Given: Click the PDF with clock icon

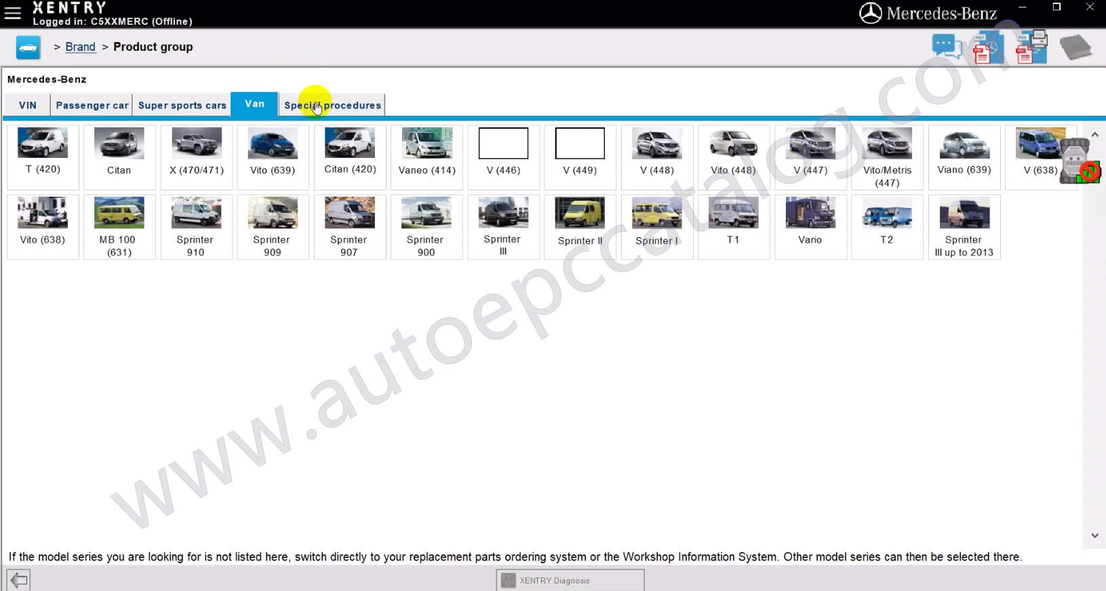Looking at the screenshot, I should (x=987, y=48).
